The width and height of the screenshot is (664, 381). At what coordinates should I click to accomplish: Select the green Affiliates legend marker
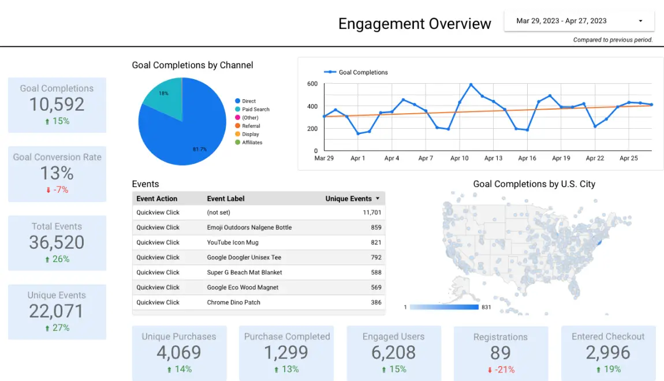pos(238,142)
